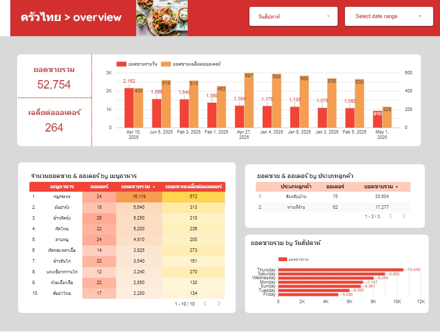Toggle the ยอดขายรวม legend in the weekday bar chart
440x332 pixels.
click(298, 260)
